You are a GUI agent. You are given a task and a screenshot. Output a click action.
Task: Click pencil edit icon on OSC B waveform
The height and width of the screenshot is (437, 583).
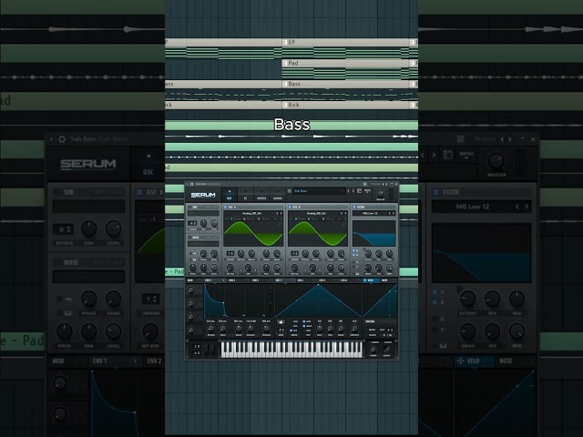coord(344,225)
